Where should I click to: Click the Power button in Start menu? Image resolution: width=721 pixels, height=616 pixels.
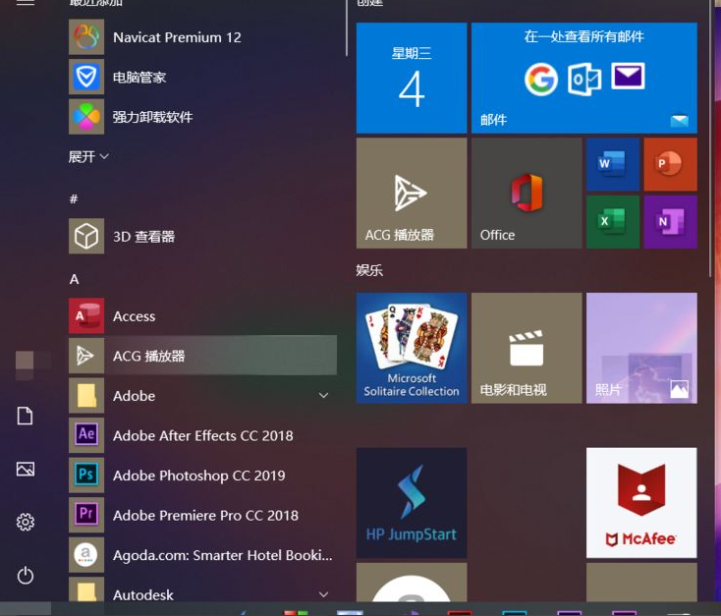(26, 576)
